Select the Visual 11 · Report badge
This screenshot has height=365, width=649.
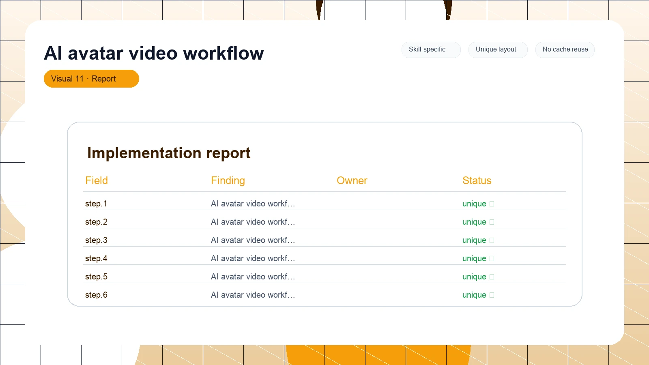91,79
